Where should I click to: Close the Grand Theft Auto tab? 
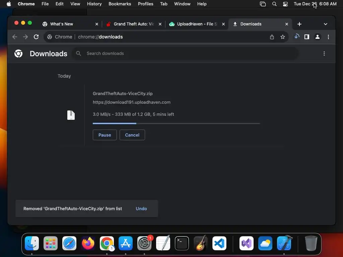point(160,24)
